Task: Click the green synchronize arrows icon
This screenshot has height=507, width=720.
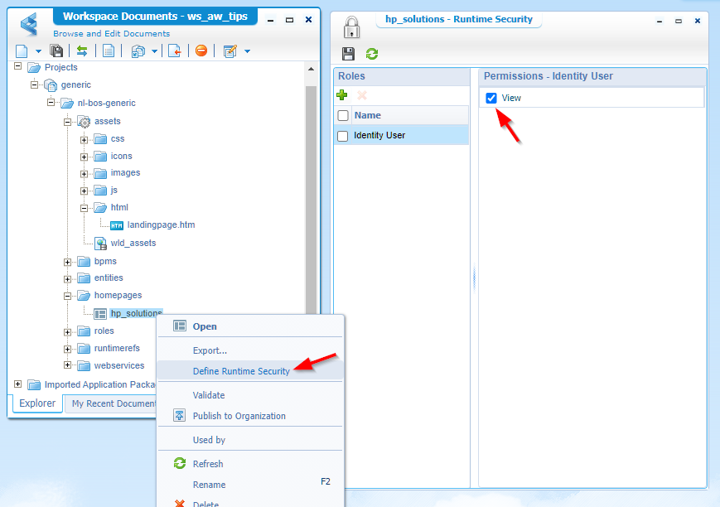Action: pyautogui.click(x=82, y=51)
